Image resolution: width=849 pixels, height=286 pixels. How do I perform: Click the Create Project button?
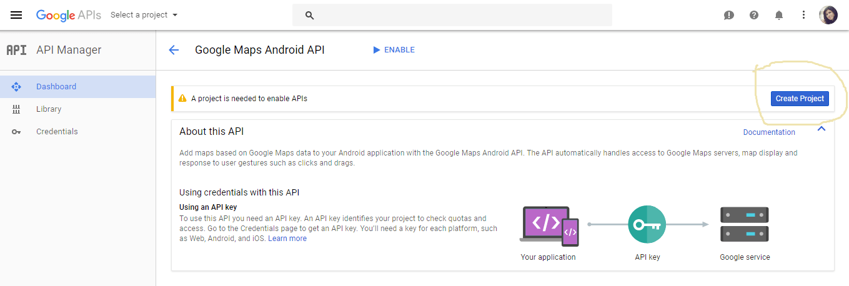click(800, 99)
